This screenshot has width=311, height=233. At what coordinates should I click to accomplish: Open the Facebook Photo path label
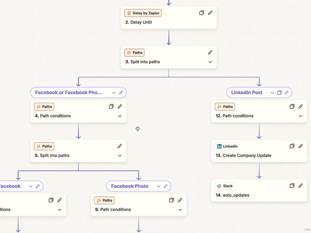click(x=130, y=186)
